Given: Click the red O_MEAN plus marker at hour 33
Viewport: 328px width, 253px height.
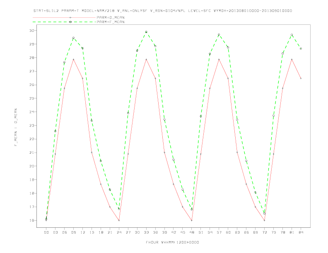Looking at the screenshot, I should pos(146,60).
